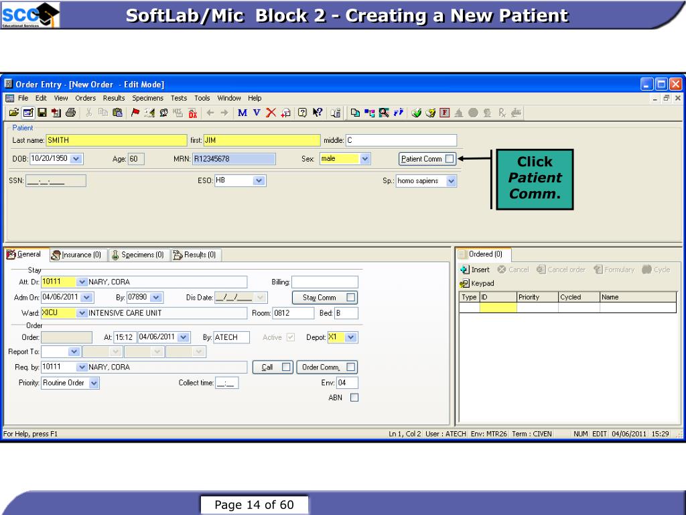The height and width of the screenshot is (515, 686).
Task: Click the blue V toolbar icon
Action: point(257,113)
